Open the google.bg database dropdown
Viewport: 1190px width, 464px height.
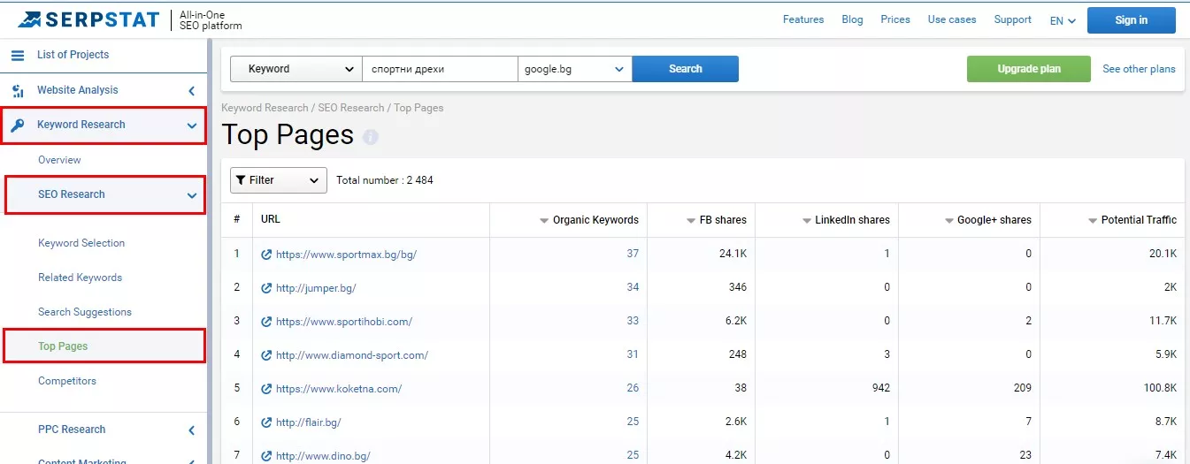(x=575, y=69)
